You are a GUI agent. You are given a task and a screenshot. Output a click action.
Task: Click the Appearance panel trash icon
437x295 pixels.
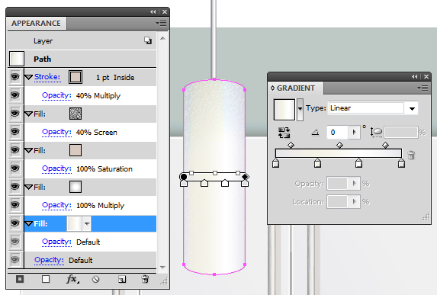tap(145, 279)
